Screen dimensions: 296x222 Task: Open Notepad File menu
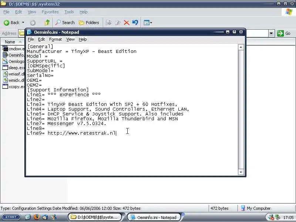click(x=31, y=39)
